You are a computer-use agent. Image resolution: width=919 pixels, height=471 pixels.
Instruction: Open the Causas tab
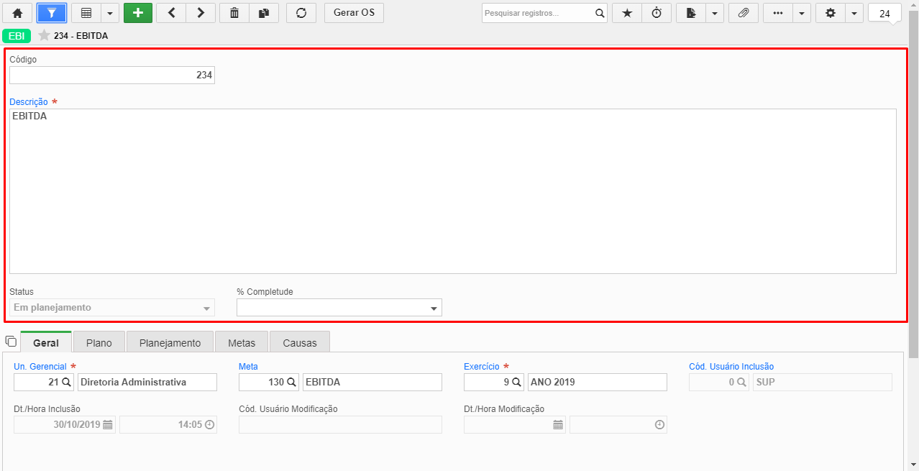300,342
